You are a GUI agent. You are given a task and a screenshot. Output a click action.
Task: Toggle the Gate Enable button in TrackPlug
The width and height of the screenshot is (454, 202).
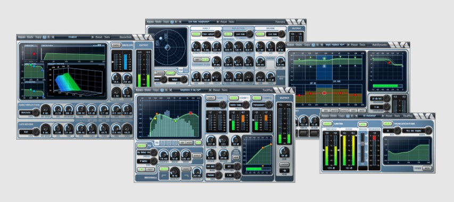[210, 98]
